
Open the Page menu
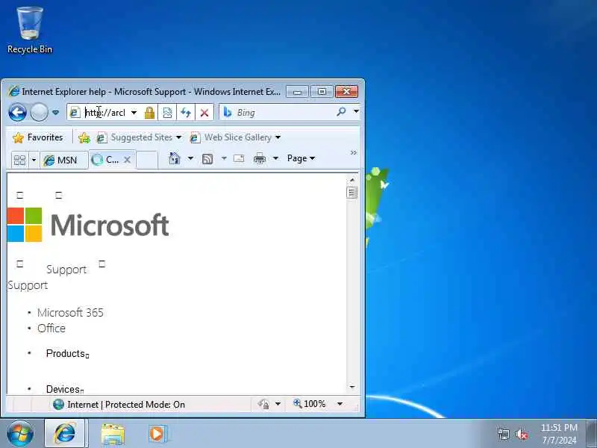click(301, 158)
